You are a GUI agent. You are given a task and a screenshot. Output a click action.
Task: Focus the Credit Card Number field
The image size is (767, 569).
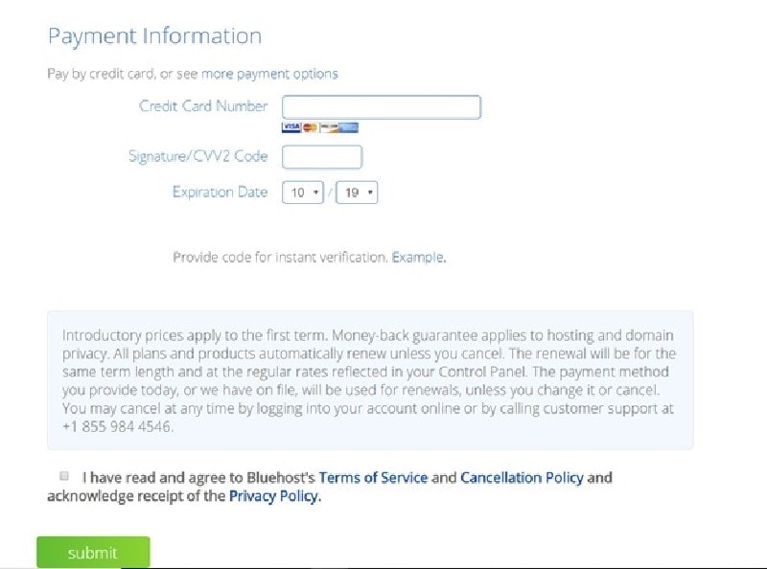point(382,107)
